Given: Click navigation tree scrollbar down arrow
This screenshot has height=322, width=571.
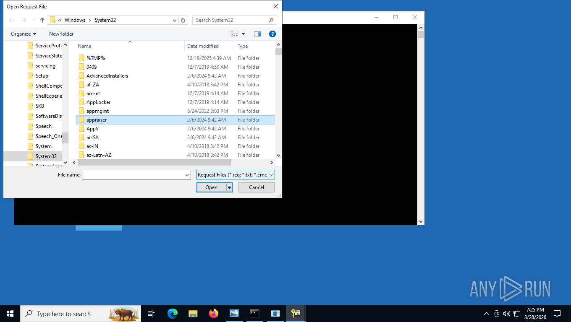Looking at the screenshot, I should (65, 163).
